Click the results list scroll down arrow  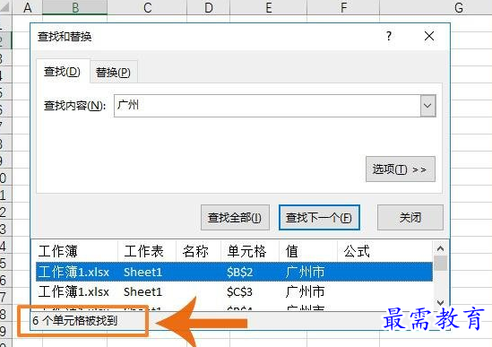(440, 302)
